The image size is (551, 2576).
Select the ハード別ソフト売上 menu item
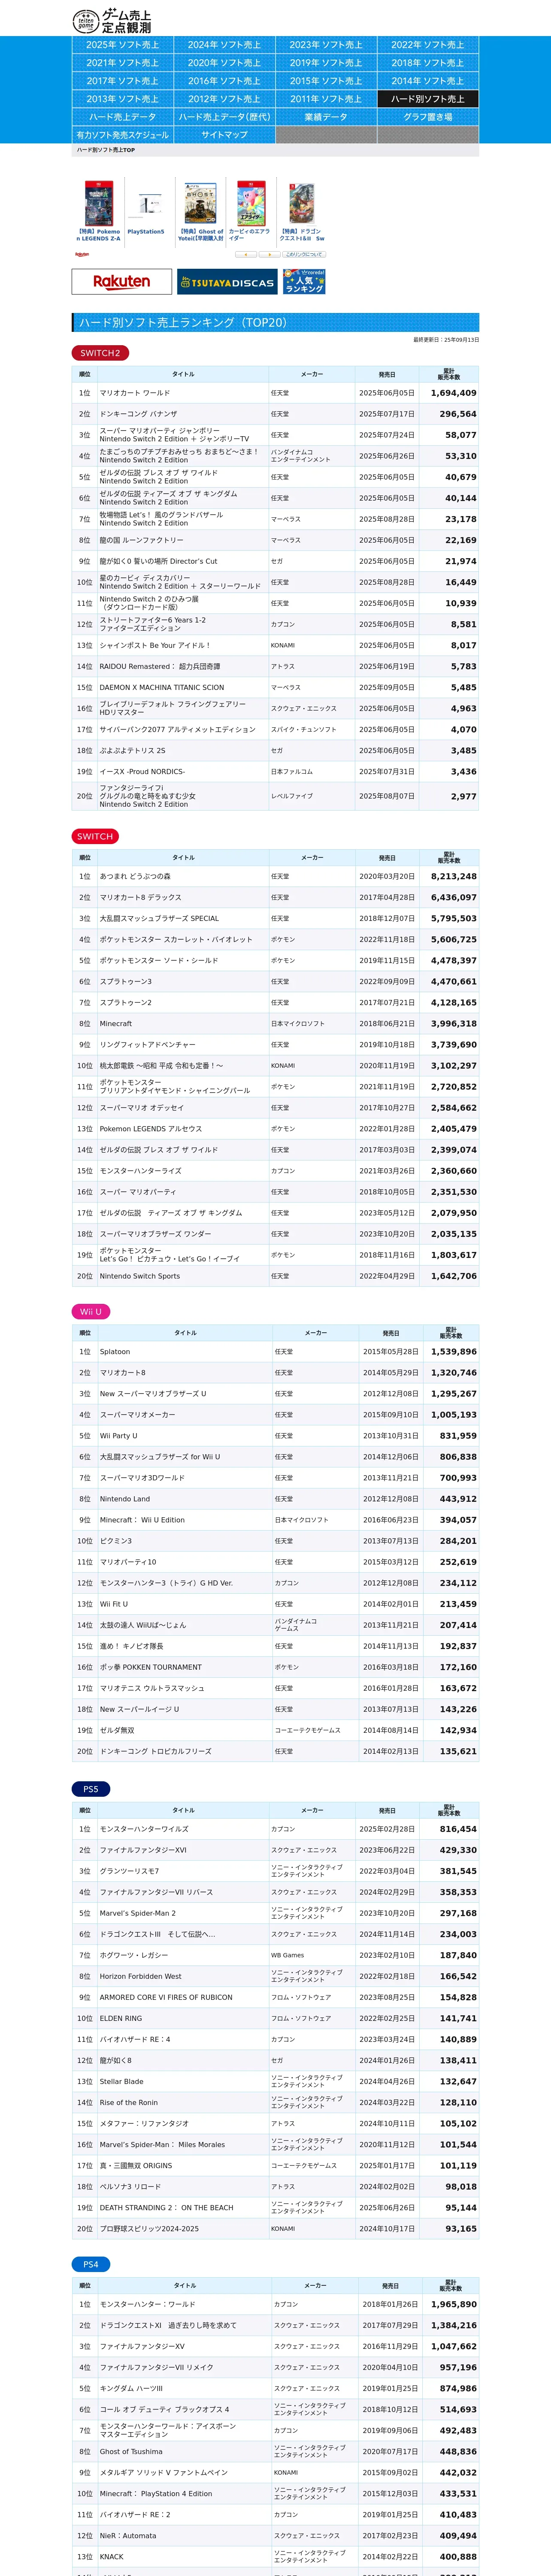(x=428, y=99)
